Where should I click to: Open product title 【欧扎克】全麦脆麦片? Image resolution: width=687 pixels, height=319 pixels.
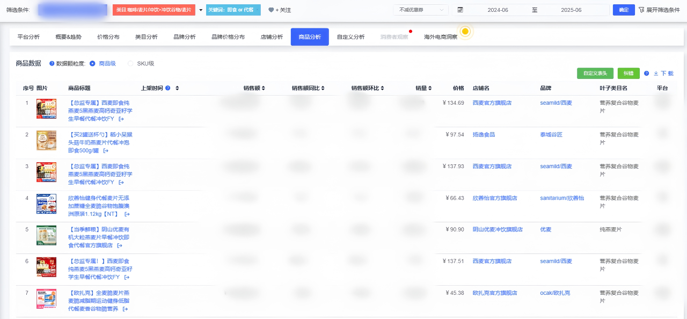tap(99, 301)
